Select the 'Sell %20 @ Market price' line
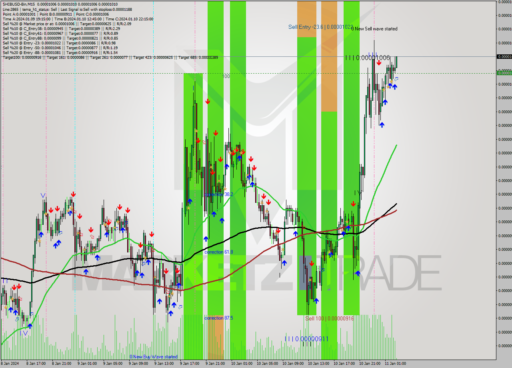This screenshot has width=512, height=368. click(67, 24)
